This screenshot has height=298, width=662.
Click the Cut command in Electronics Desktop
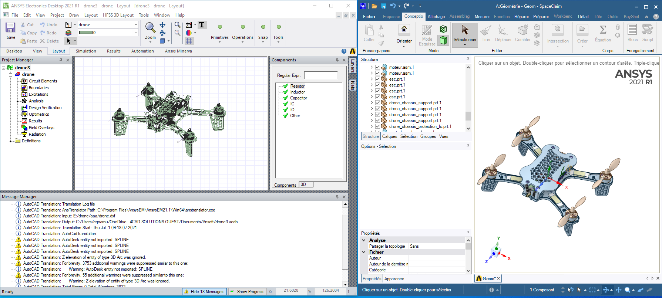coord(27,25)
